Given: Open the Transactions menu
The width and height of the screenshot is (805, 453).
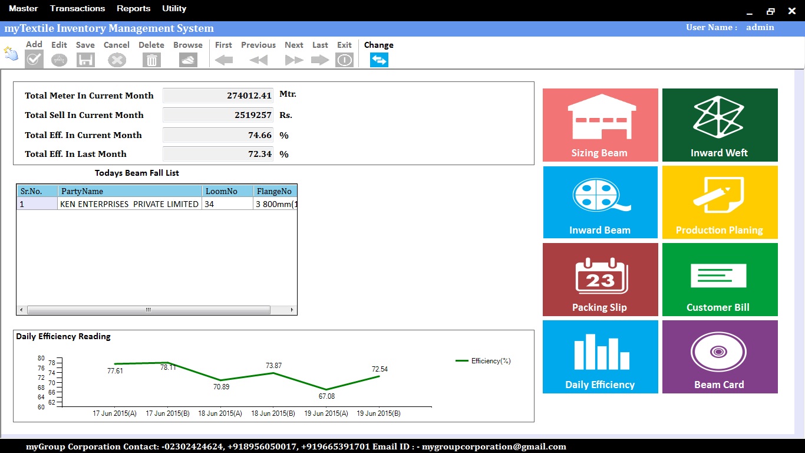Looking at the screenshot, I should (77, 8).
